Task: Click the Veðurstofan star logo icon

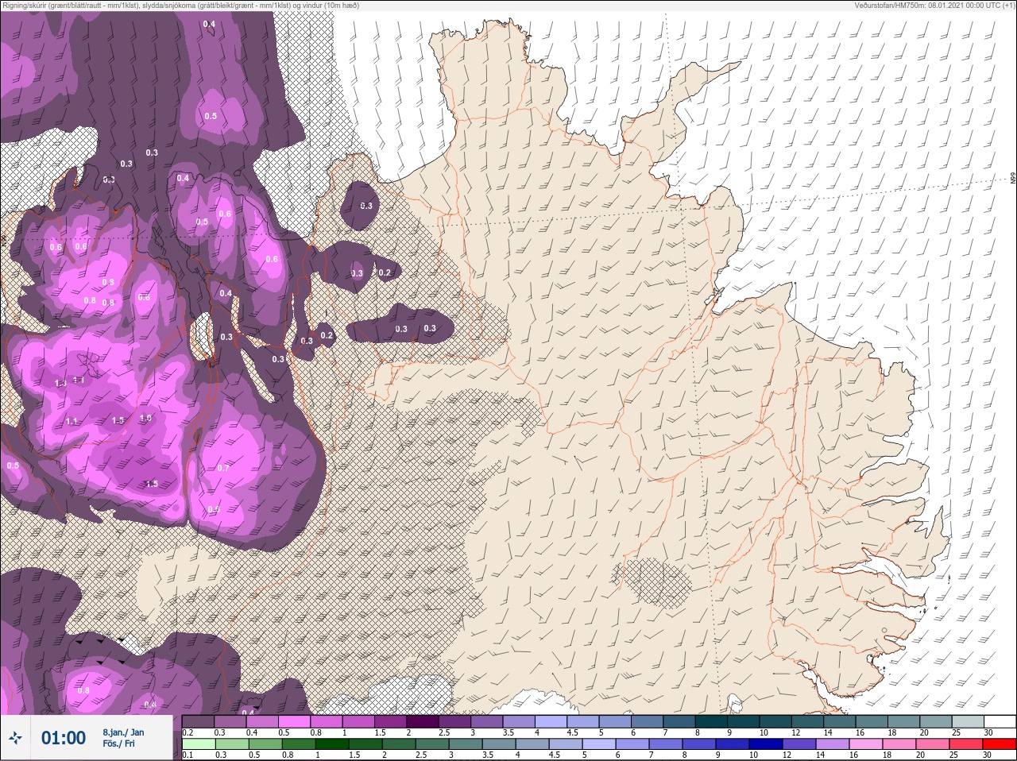Action: tap(15, 738)
